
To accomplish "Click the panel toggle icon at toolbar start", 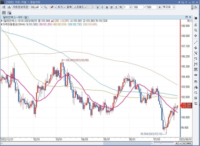I will (4, 7).
